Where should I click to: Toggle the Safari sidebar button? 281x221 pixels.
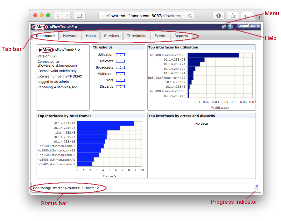79,16
